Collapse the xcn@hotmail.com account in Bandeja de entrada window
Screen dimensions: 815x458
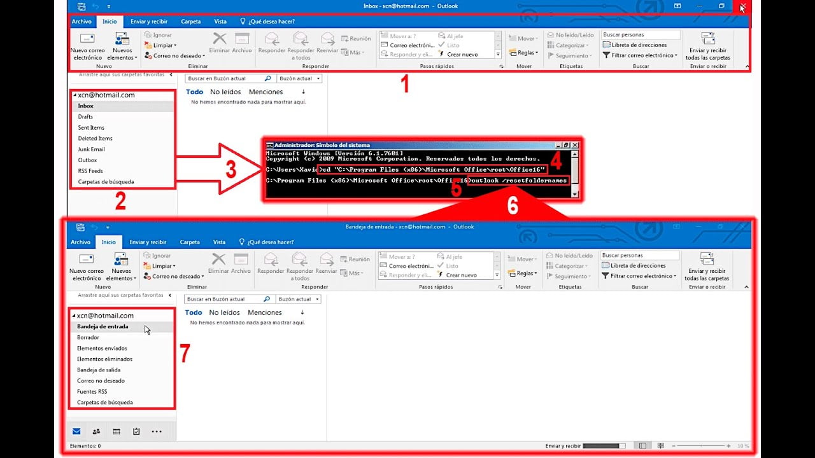click(74, 316)
